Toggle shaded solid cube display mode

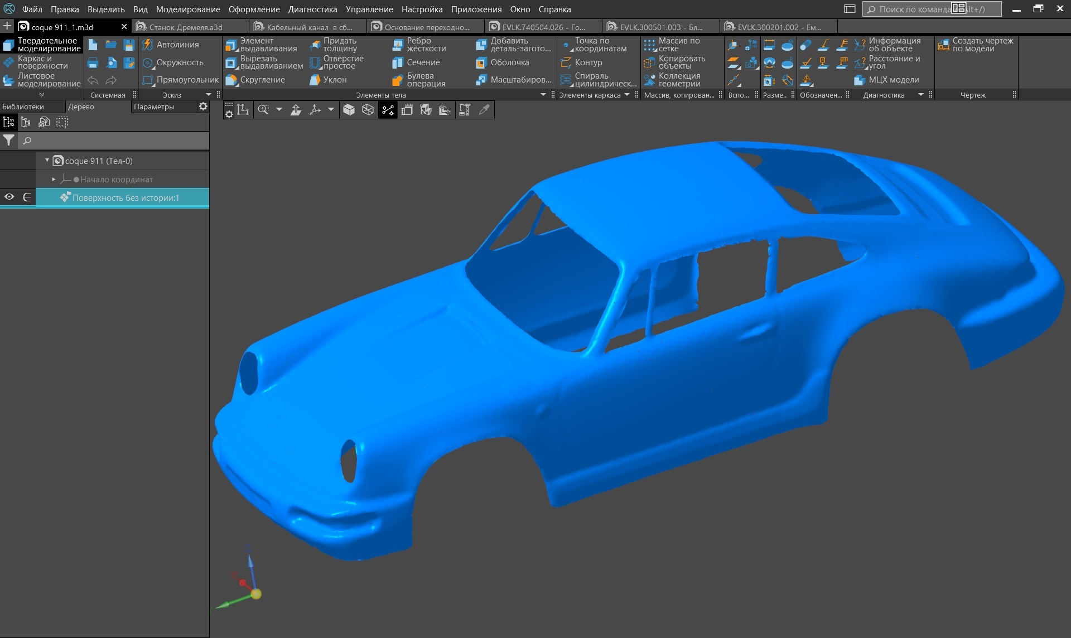point(349,110)
